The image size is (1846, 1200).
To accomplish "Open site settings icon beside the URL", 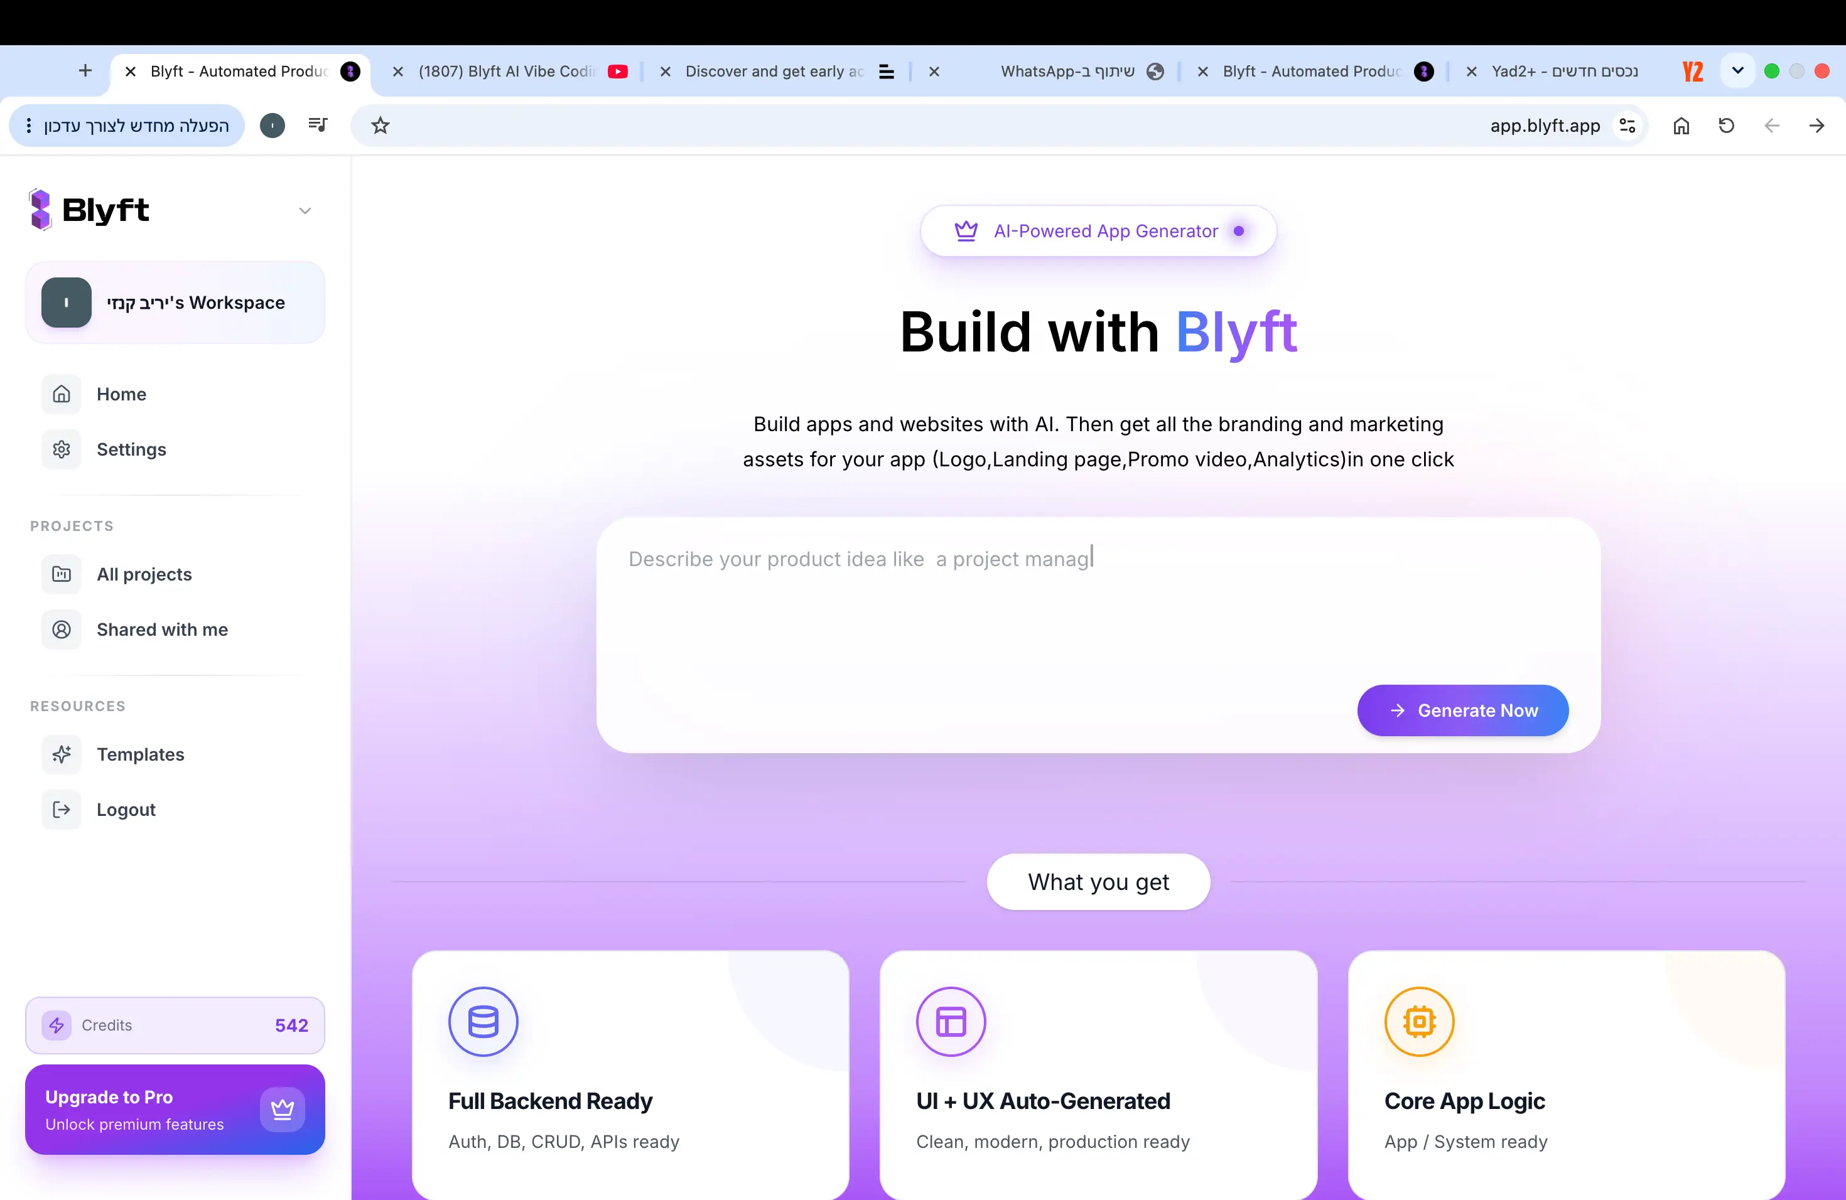I will click(1627, 126).
